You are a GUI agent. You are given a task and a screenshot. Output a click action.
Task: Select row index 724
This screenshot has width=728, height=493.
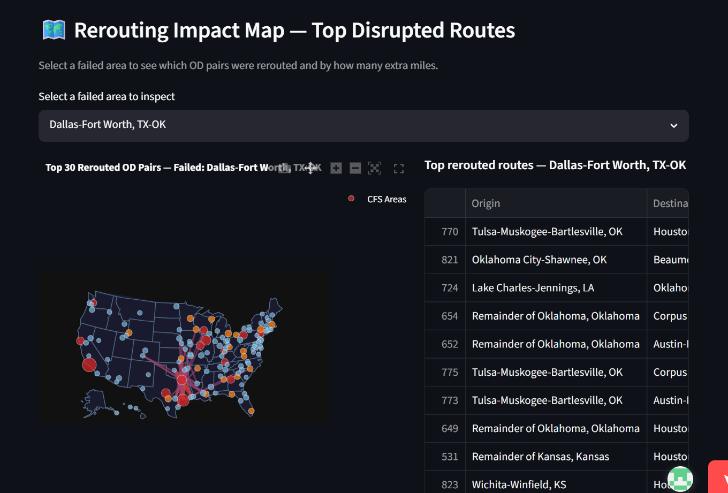pos(445,288)
